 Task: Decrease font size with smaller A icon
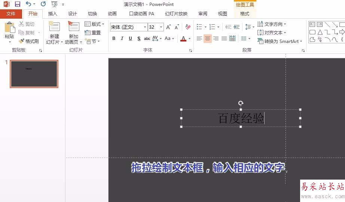pyautogui.click(x=177, y=27)
